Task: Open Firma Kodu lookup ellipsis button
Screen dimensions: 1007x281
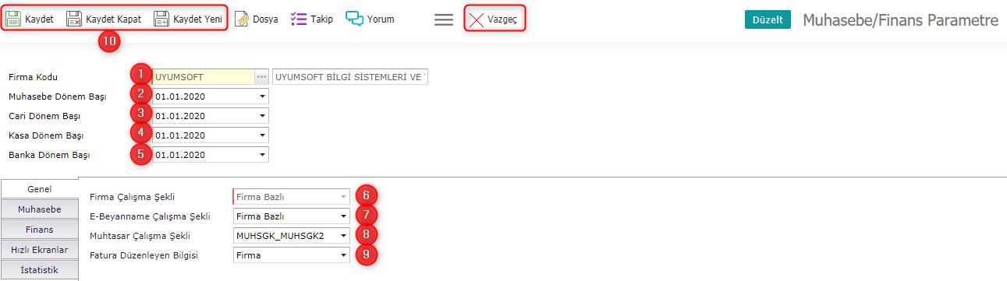Action: [x=262, y=77]
